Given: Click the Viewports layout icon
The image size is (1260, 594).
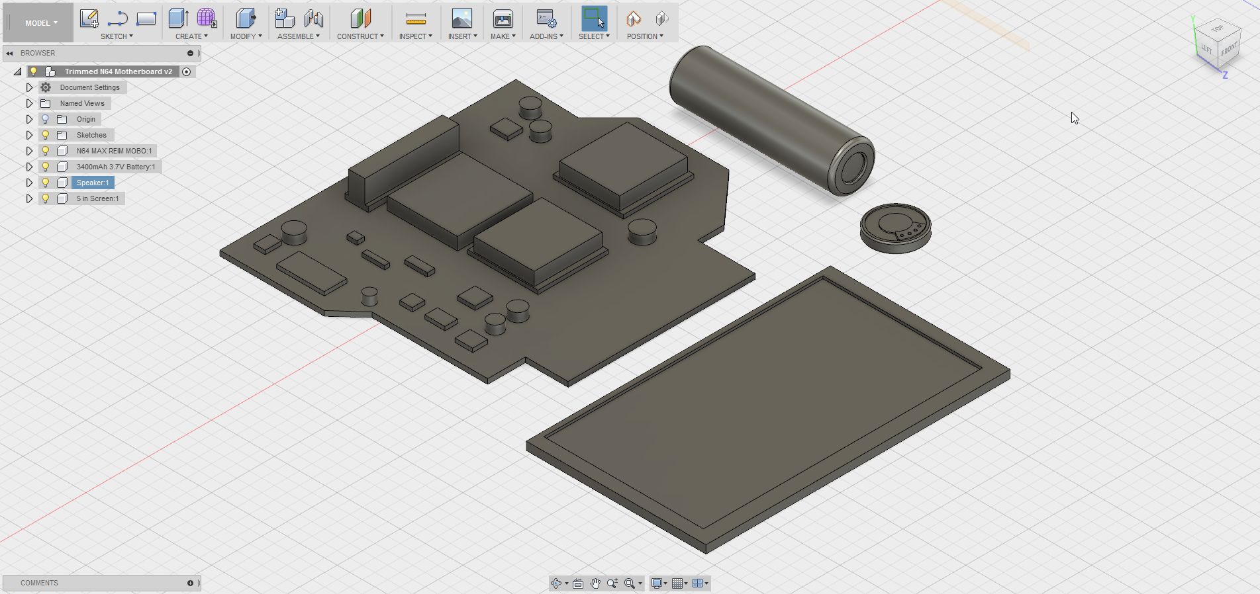Looking at the screenshot, I should tap(697, 583).
